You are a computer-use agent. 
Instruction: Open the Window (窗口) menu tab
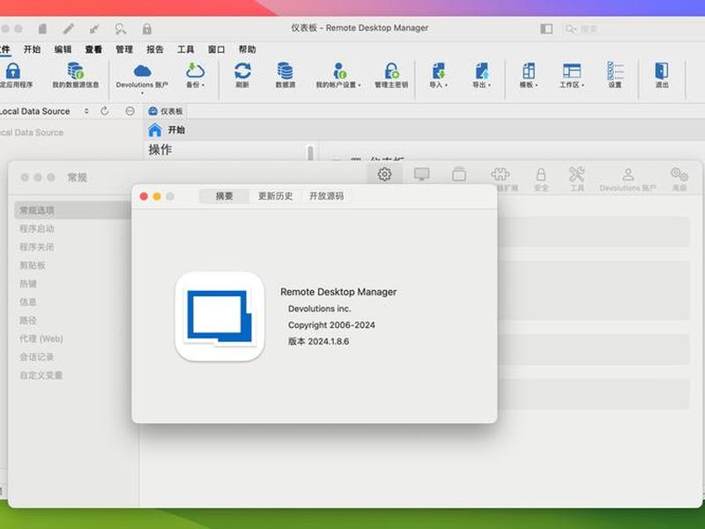216,49
